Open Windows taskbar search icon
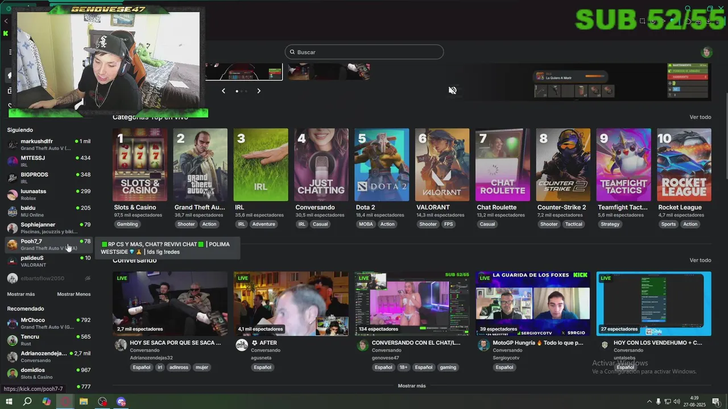Image resolution: width=728 pixels, height=409 pixels. (27, 402)
